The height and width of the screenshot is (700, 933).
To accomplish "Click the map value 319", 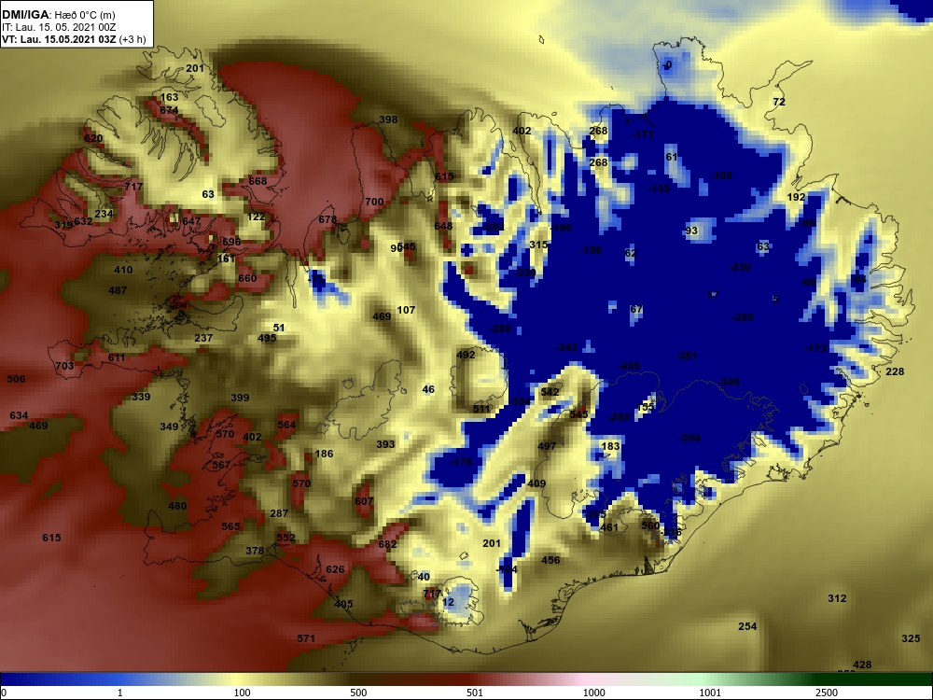I will click(x=63, y=225).
